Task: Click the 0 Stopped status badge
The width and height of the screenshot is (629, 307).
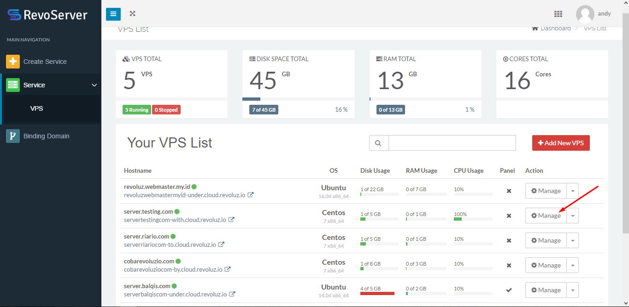Action: pyautogui.click(x=166, y=110)
